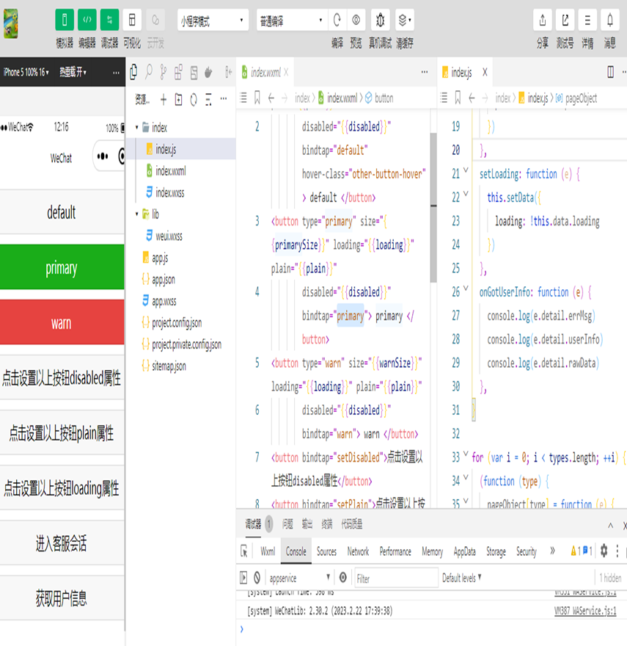The height and width of the screenshot is (646, 627).
Task: Click the split editor icon
Action: (611, 72)
